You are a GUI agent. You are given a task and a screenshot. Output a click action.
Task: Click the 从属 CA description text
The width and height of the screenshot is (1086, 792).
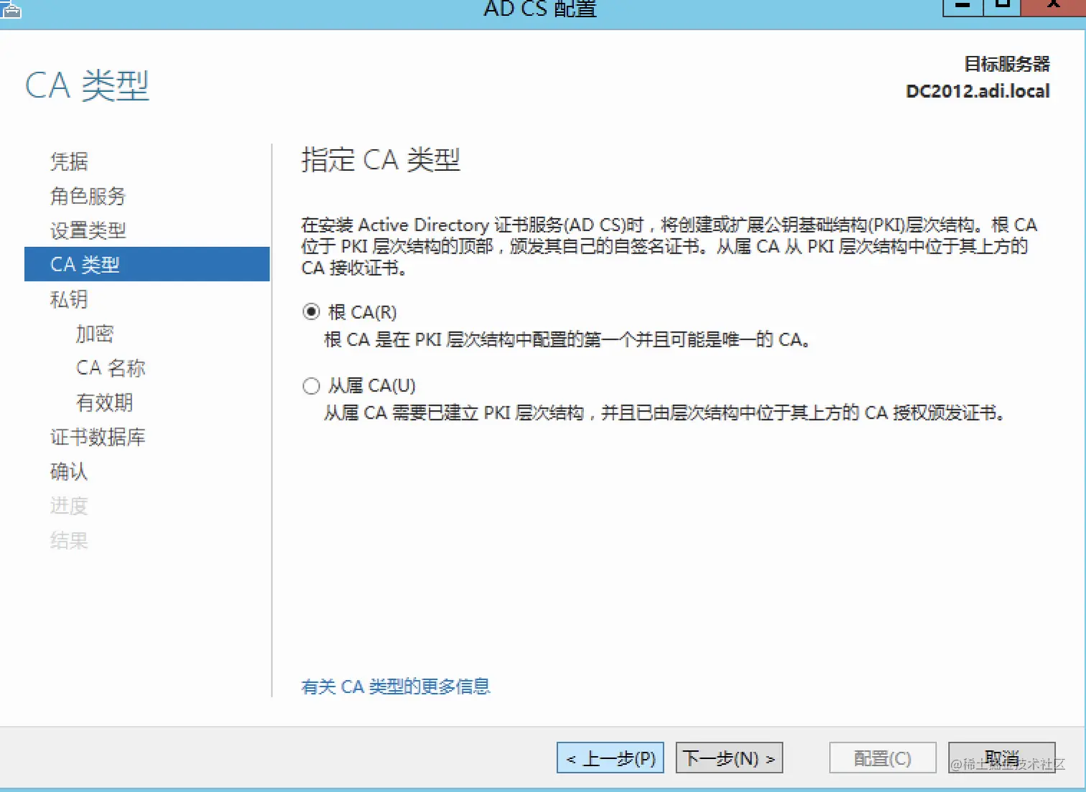pyautogui.click(x=664, y=413)
